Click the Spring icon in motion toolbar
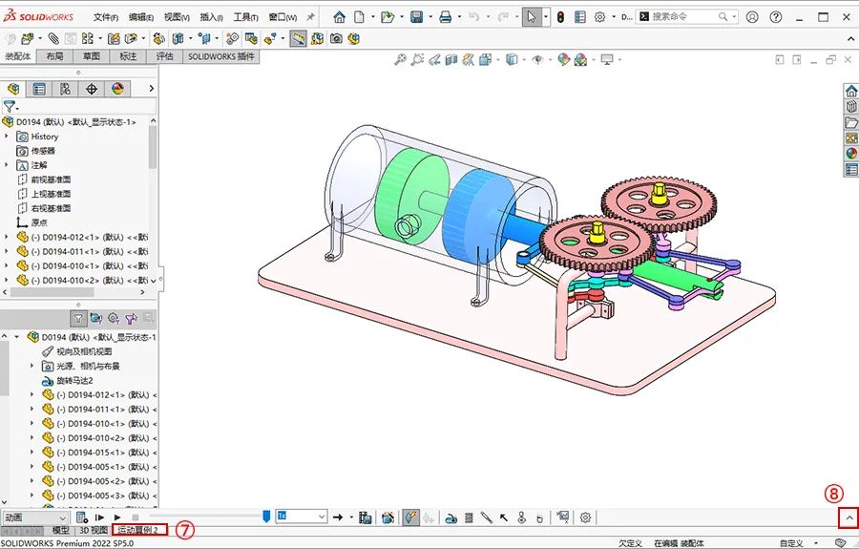859x549 pixels. [469, 517]
